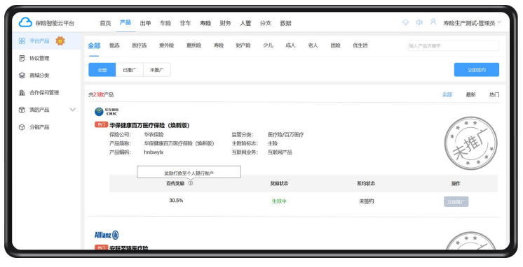Click the 30.5% reward value
Viewport: 523px width, 267px height.
point(176,201)
